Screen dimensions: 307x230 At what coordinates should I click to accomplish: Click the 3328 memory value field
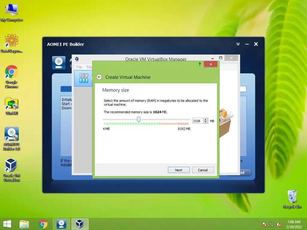click(198, 121)
